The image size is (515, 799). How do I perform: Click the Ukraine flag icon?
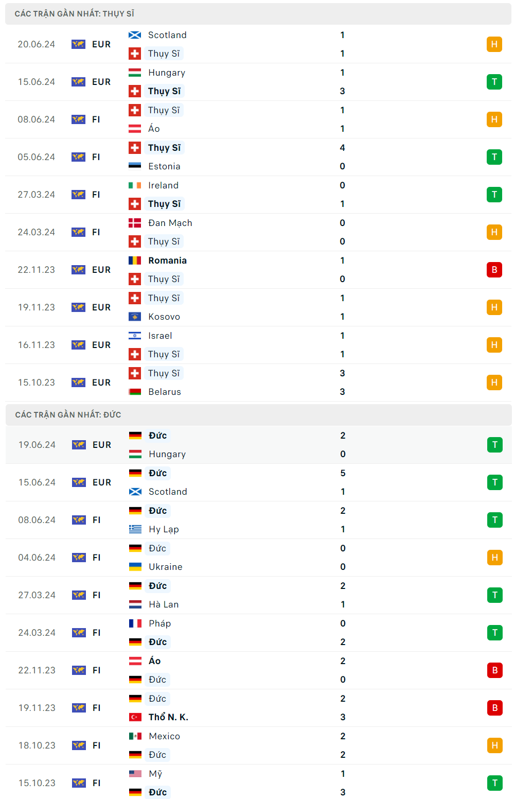(x=135, y=567)
